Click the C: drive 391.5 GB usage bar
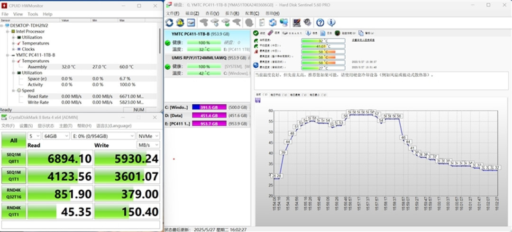 (210, 107)
